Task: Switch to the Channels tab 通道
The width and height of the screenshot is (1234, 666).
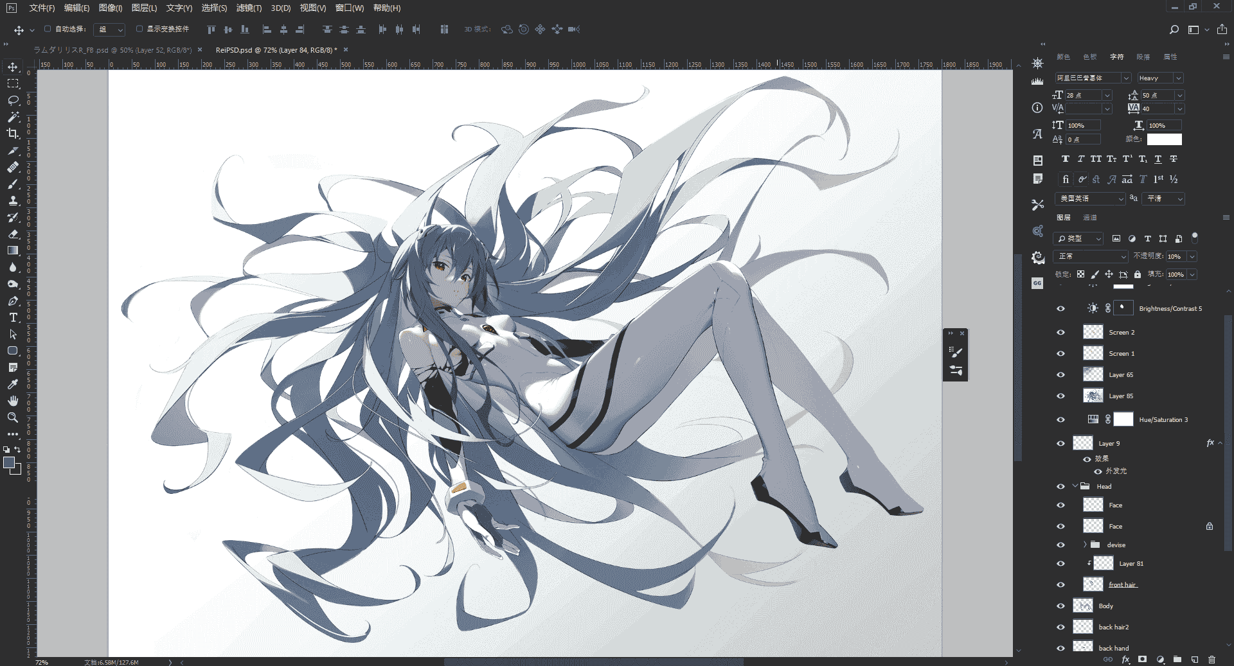Action: 1090,218
